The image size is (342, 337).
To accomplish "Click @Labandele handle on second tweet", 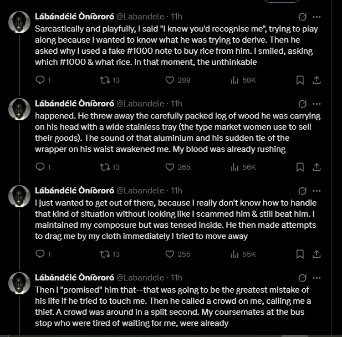I will click(x=141, y=104).
